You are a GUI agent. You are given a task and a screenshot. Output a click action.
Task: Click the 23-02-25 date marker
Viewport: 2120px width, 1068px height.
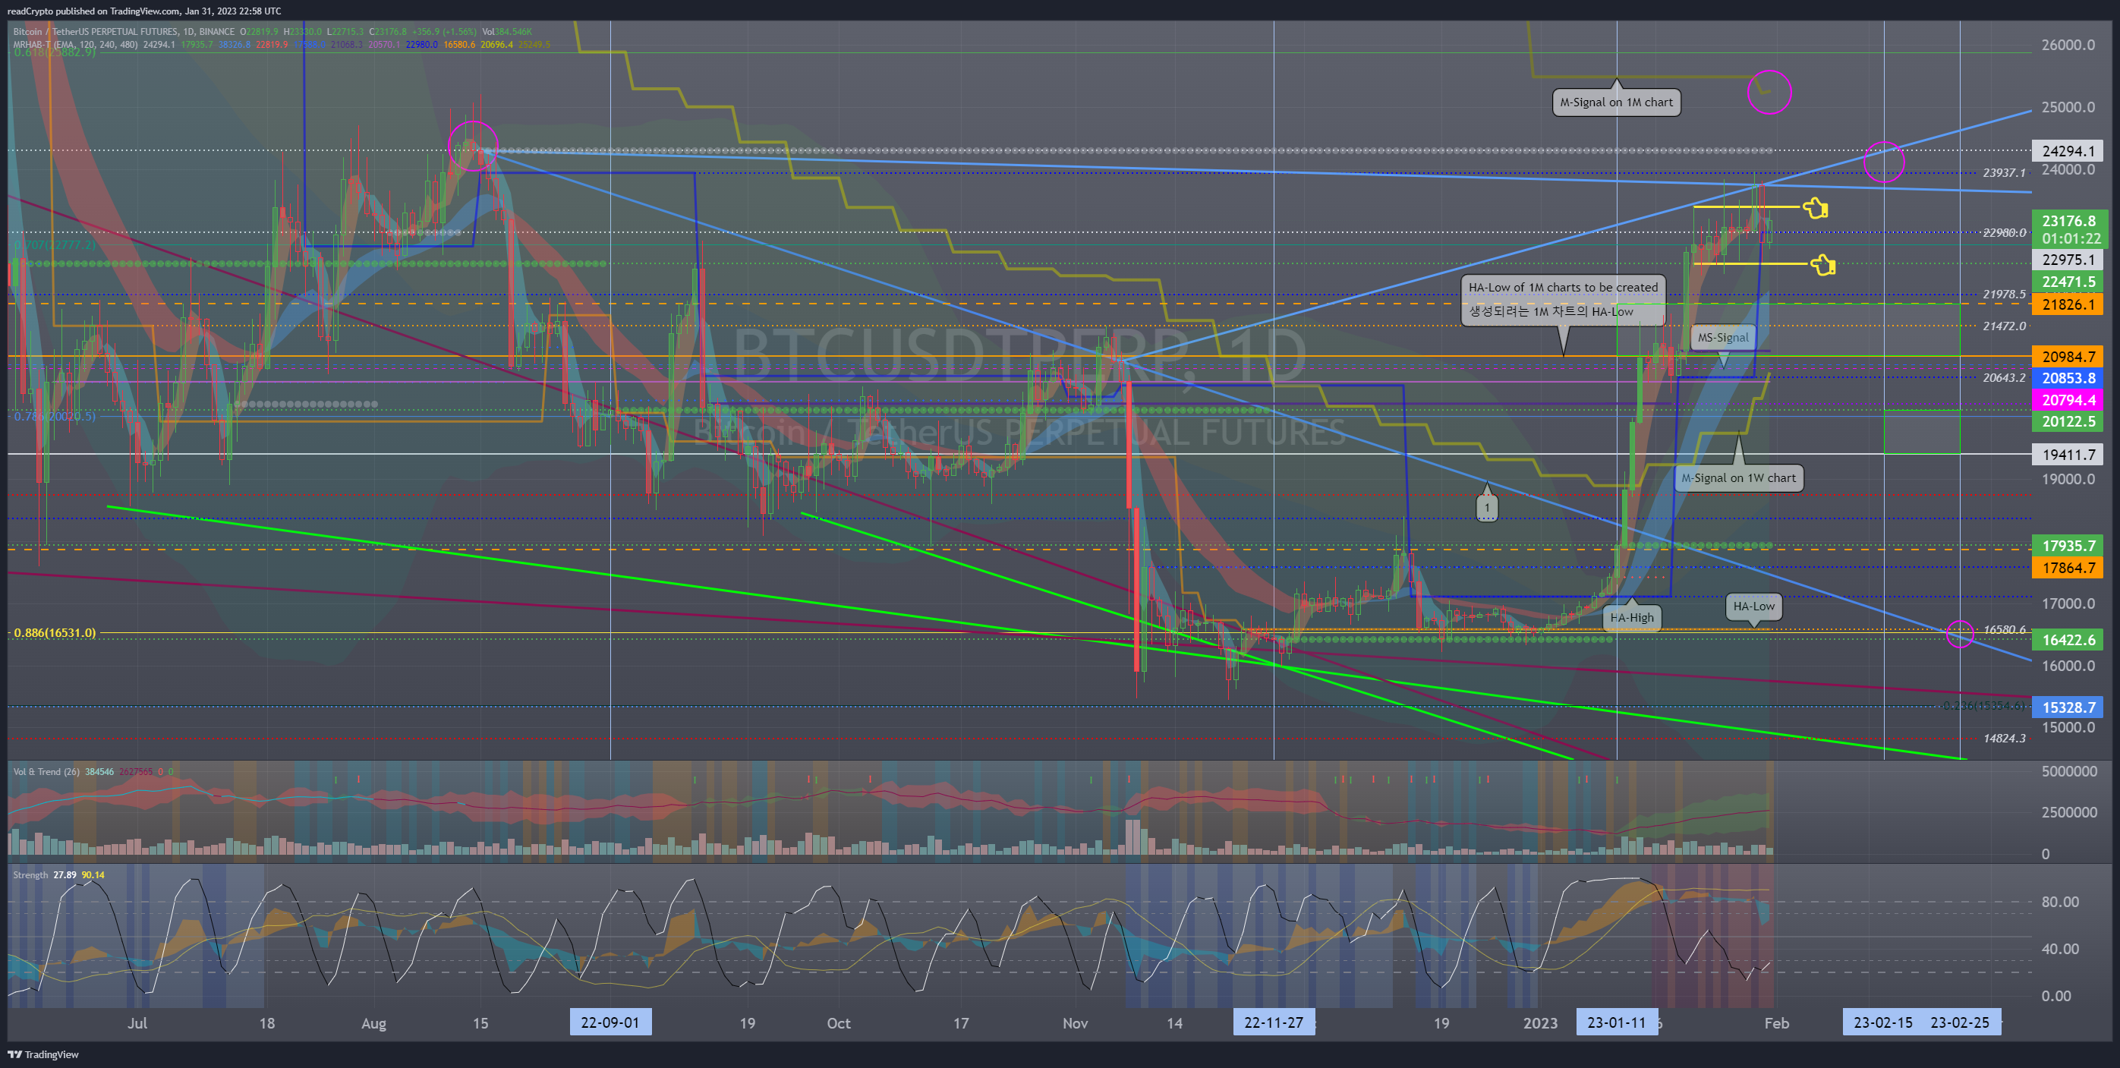[x=1960, y=1022]
